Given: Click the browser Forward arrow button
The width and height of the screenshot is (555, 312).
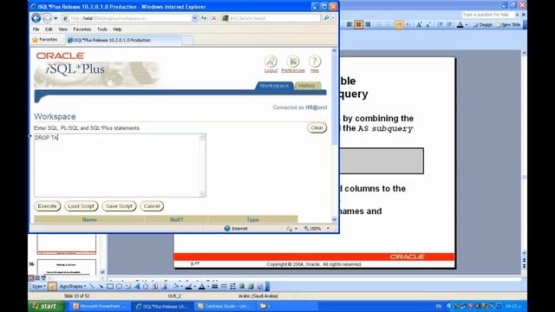Looking at the screenshot, I should [x=47, y=18].
